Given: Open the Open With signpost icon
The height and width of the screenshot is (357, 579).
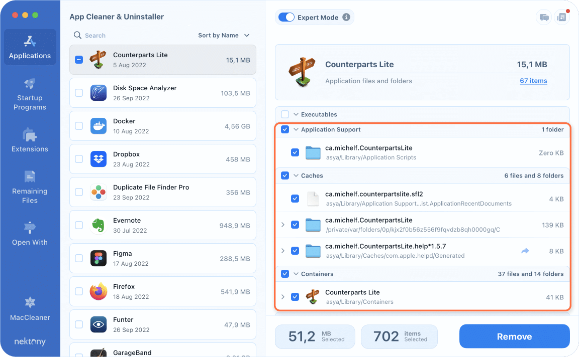Looking at the screenshot, I should point(30,227).
